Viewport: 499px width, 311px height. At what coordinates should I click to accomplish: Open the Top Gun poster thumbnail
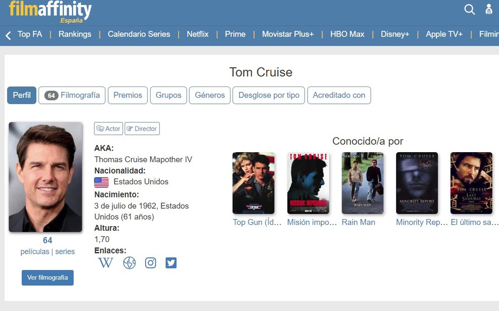coord(253,183)
